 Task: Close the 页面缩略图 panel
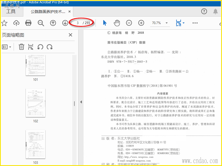click(x=70, y=35)
